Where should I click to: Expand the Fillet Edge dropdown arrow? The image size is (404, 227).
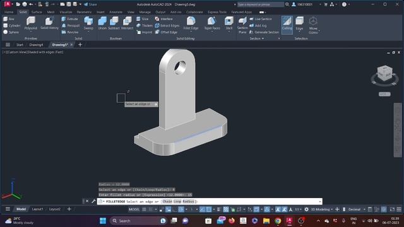coord(191,32)
